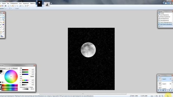Open the Правка menu

(4, 4)
